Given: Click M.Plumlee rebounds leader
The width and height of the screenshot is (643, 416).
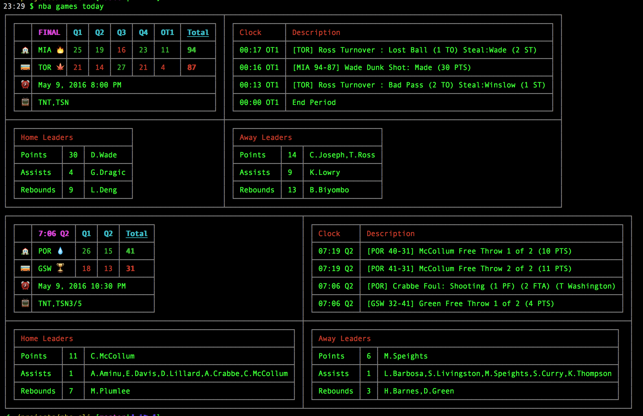Looking at the screenshot, I should point(110,391).
